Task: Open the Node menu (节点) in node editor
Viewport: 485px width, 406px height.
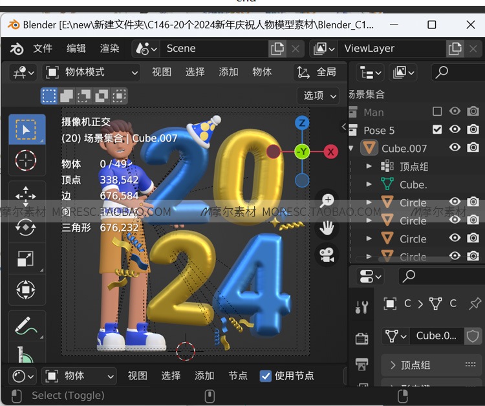Action: coord(237,376)
